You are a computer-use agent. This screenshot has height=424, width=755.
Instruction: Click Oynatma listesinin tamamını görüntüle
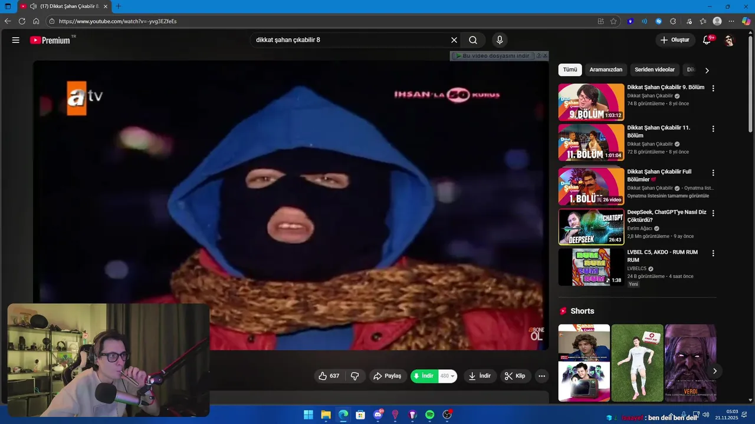coord(668,196)
